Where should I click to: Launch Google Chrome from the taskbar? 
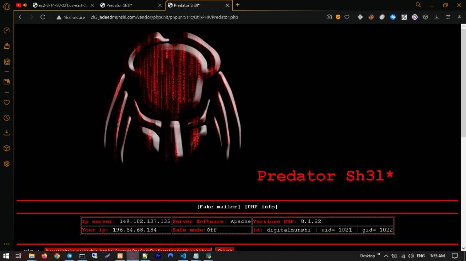click(57, 256)
